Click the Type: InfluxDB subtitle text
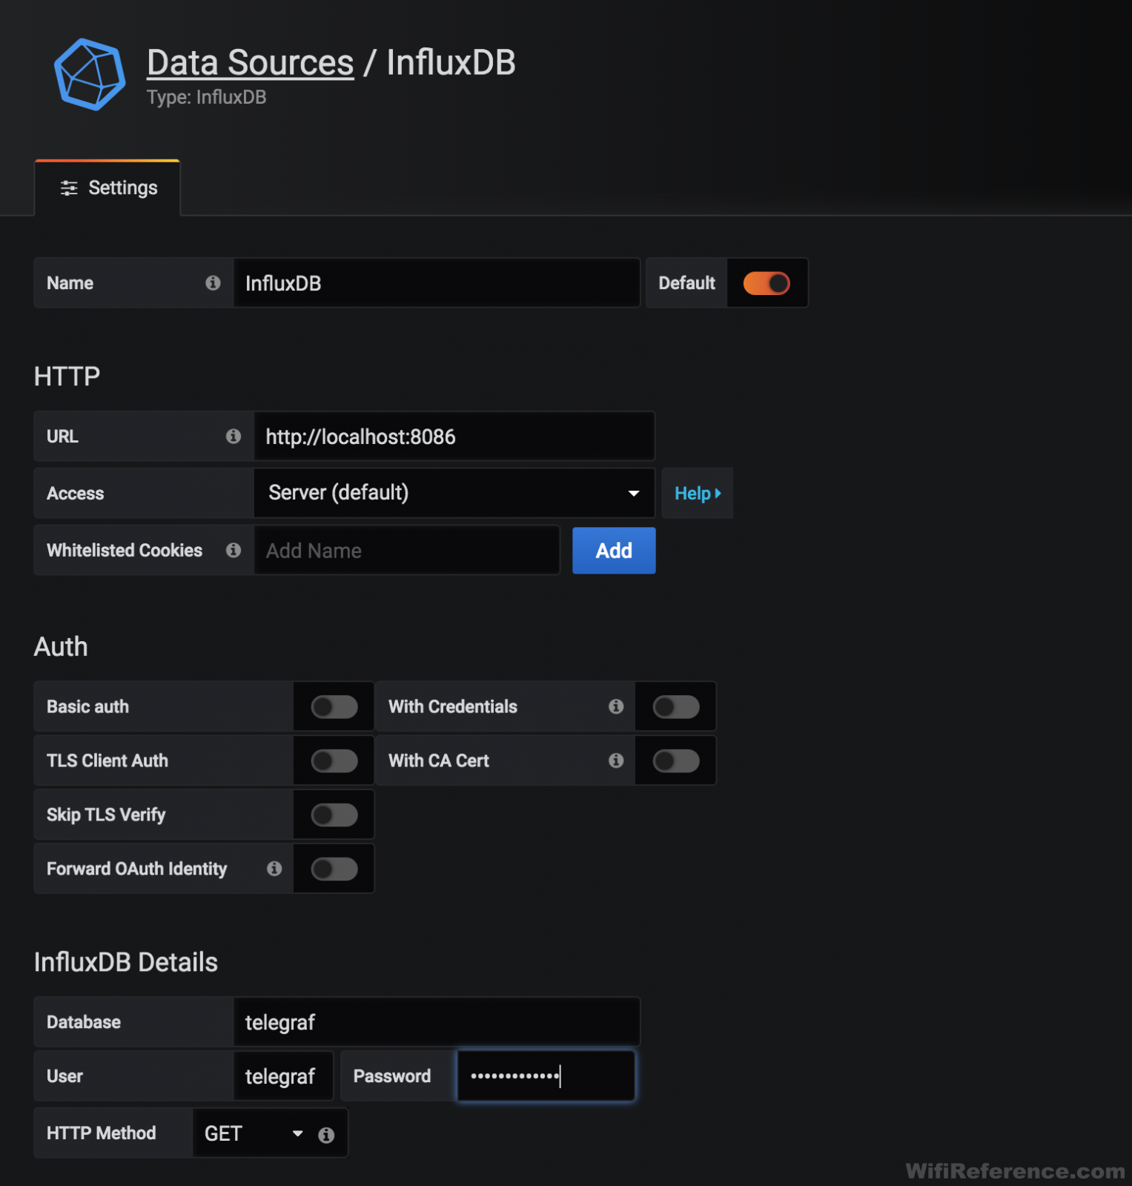 206,97
